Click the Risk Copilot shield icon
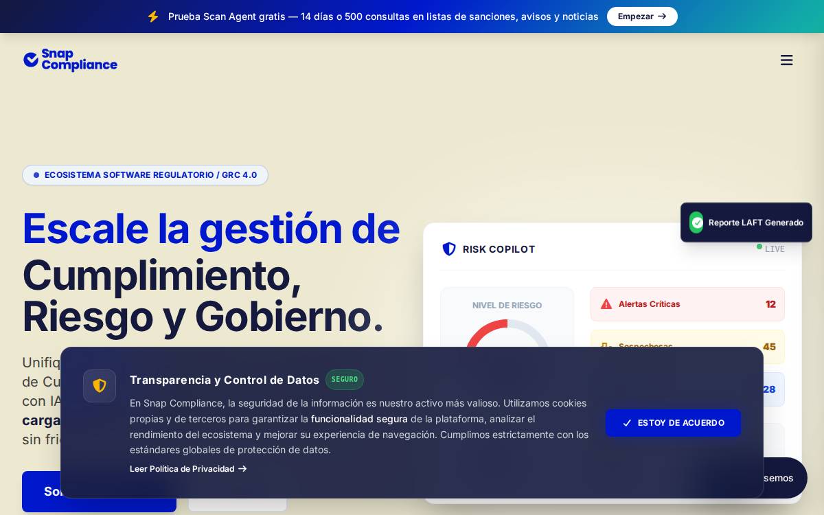Viewport: 824px width, 515px height. [449, 249]
